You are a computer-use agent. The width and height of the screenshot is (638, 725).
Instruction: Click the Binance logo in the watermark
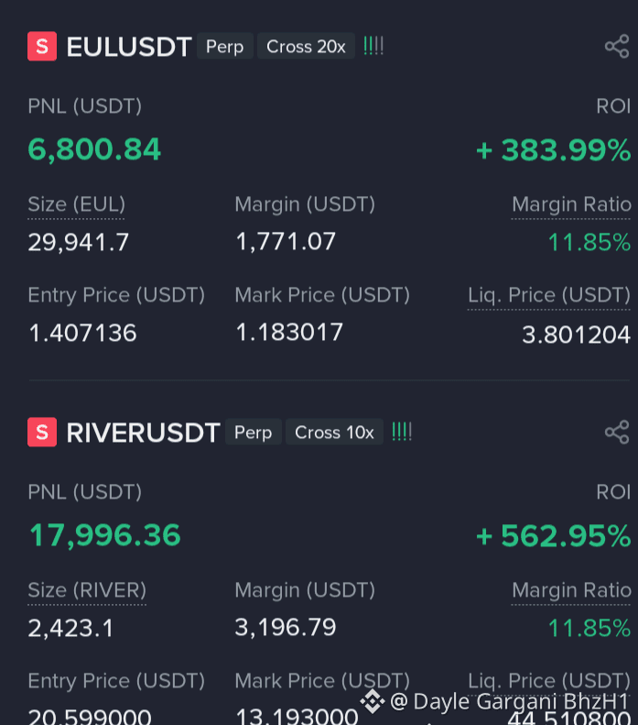pyautogui.click(x=373, y=701)
